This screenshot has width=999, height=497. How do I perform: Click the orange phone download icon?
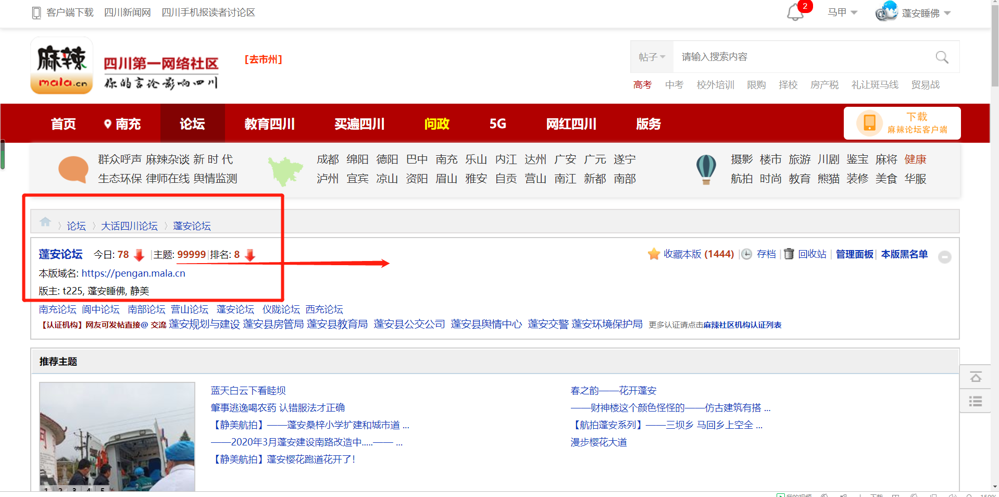[869, 123]
